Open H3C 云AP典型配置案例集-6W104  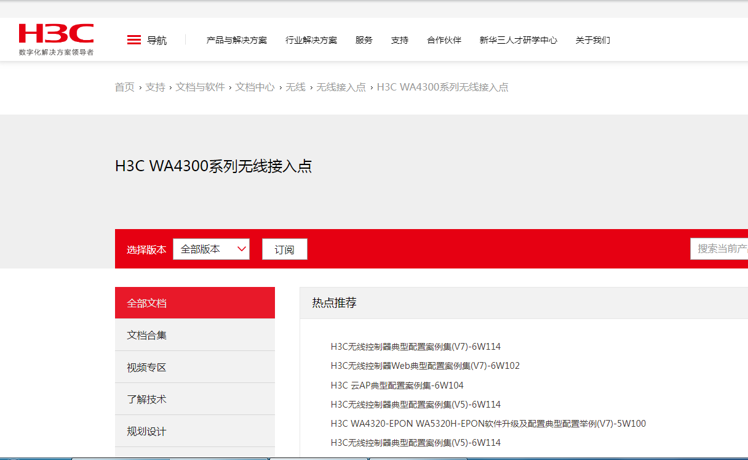click(x=397, y=385)
